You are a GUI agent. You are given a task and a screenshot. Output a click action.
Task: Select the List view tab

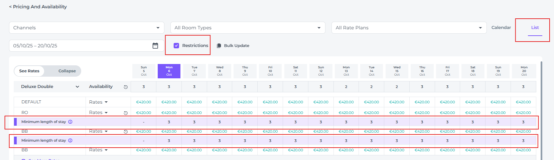[535, 28]
